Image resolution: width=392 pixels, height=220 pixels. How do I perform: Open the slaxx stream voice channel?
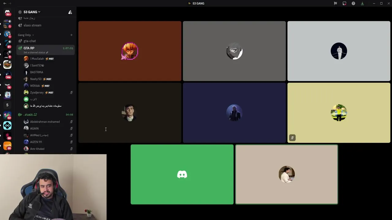[x=46, y=25]
